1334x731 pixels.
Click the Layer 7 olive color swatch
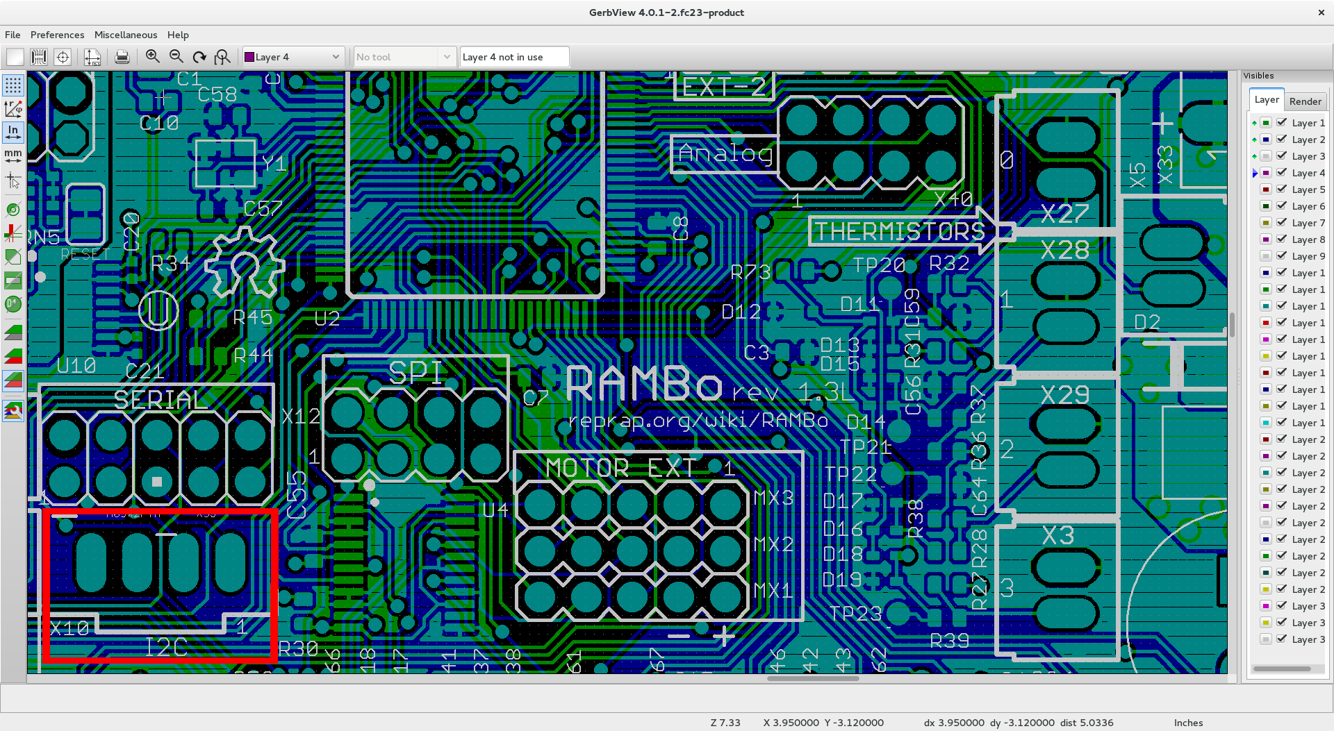(x=1266, y=223)
